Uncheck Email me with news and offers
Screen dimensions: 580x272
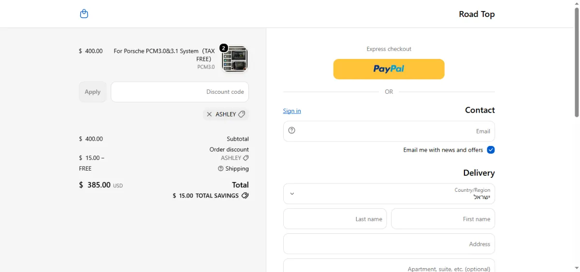[491, 150]
